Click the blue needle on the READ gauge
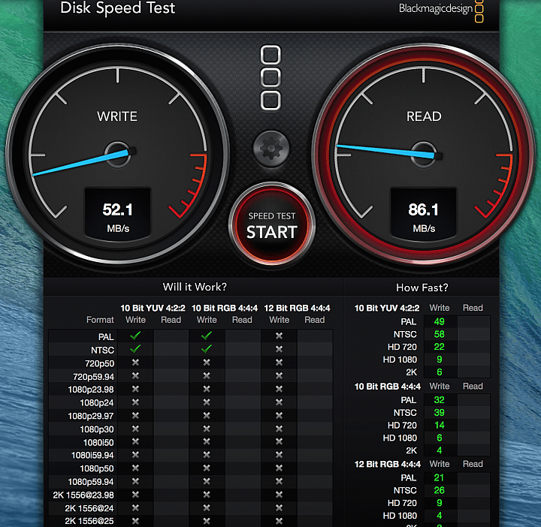This screenshot has height=527, width=541. [x=388, y=152]
